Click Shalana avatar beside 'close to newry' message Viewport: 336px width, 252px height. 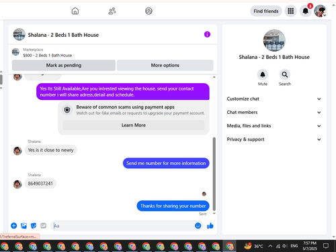point(17,151)
